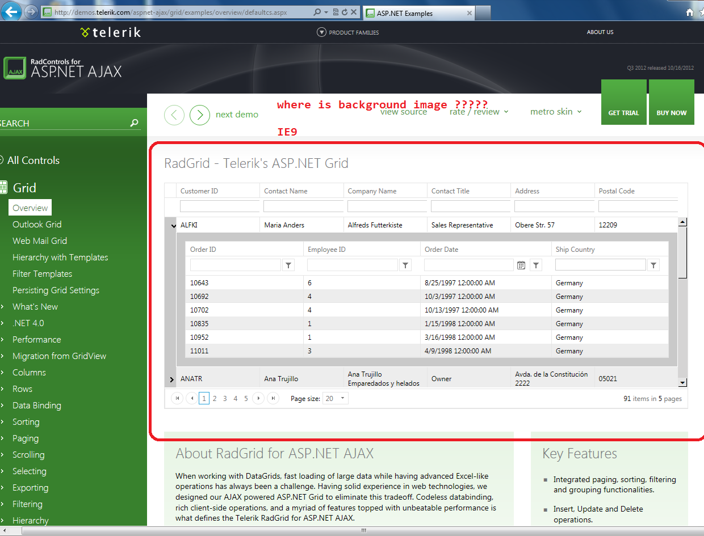Click the grid vertical scrollbar up arrow
Screen dimensions: 704x536
[x=683, y=222]
